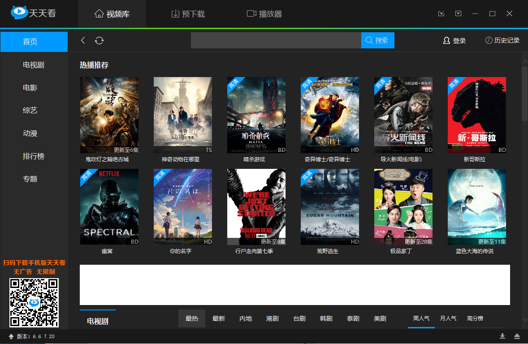
Task: Click the download icon in the status bar
Action: [502, 336]
